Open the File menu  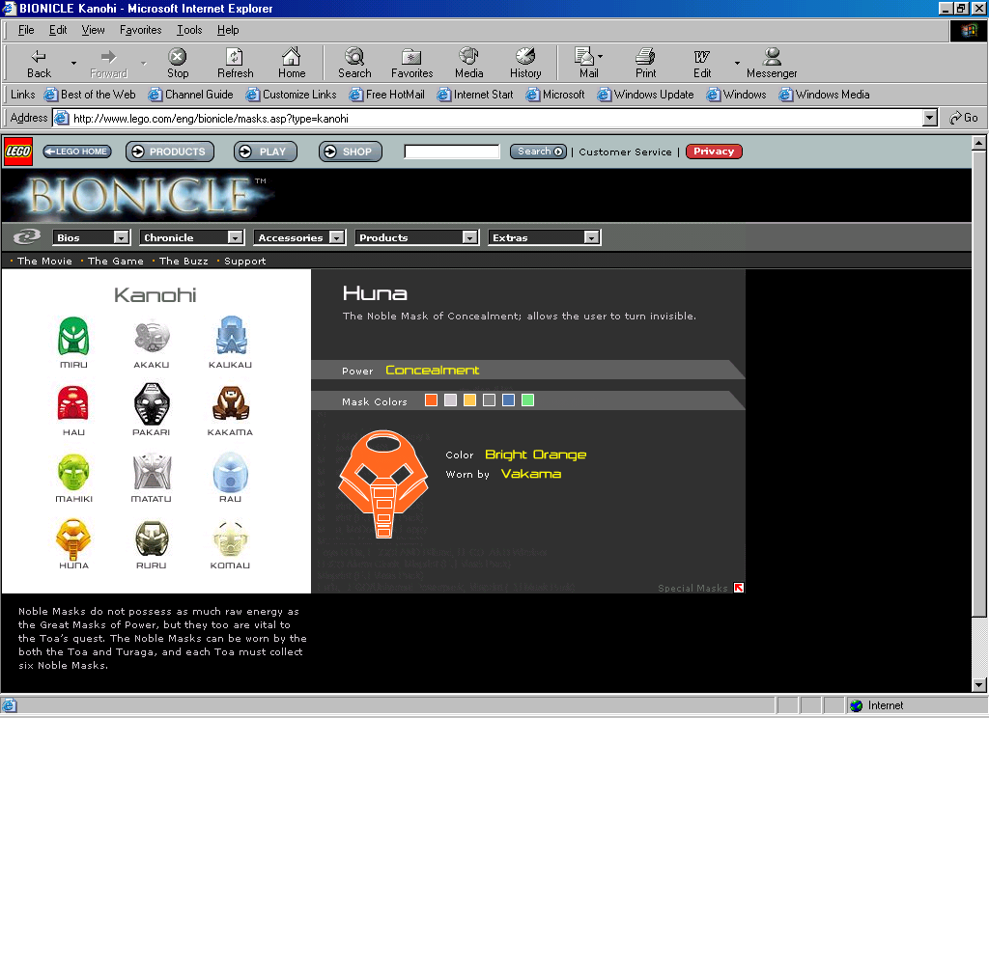[x=26, y=30]
